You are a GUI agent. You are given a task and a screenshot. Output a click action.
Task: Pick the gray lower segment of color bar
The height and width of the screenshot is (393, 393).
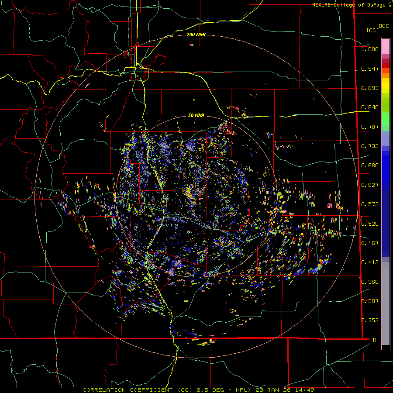coord(386,303)
